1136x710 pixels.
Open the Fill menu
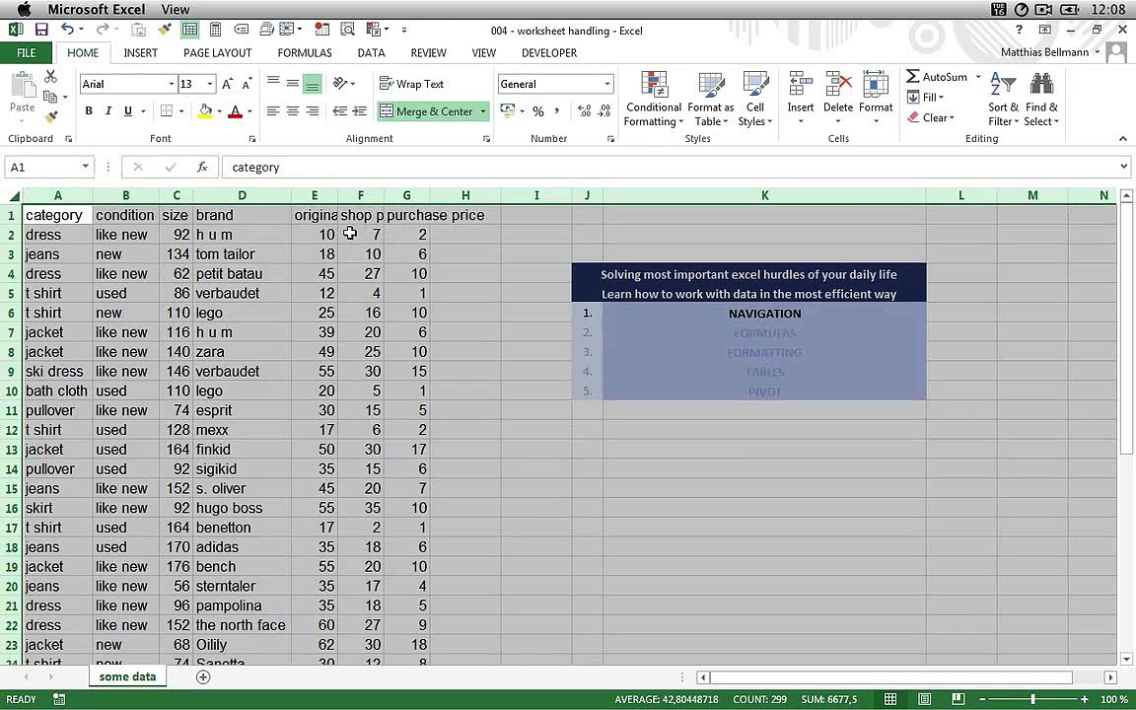click(926, 97)
